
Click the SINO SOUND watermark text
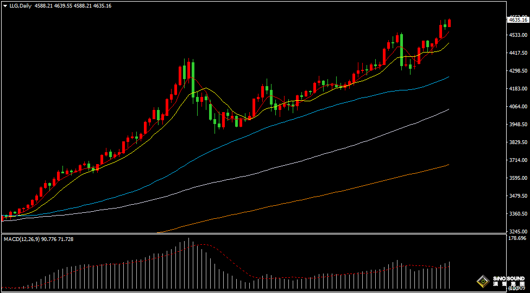click(x=509, y=278)
